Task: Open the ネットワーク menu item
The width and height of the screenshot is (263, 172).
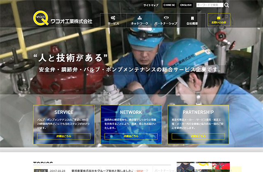Action: (140, 20)
